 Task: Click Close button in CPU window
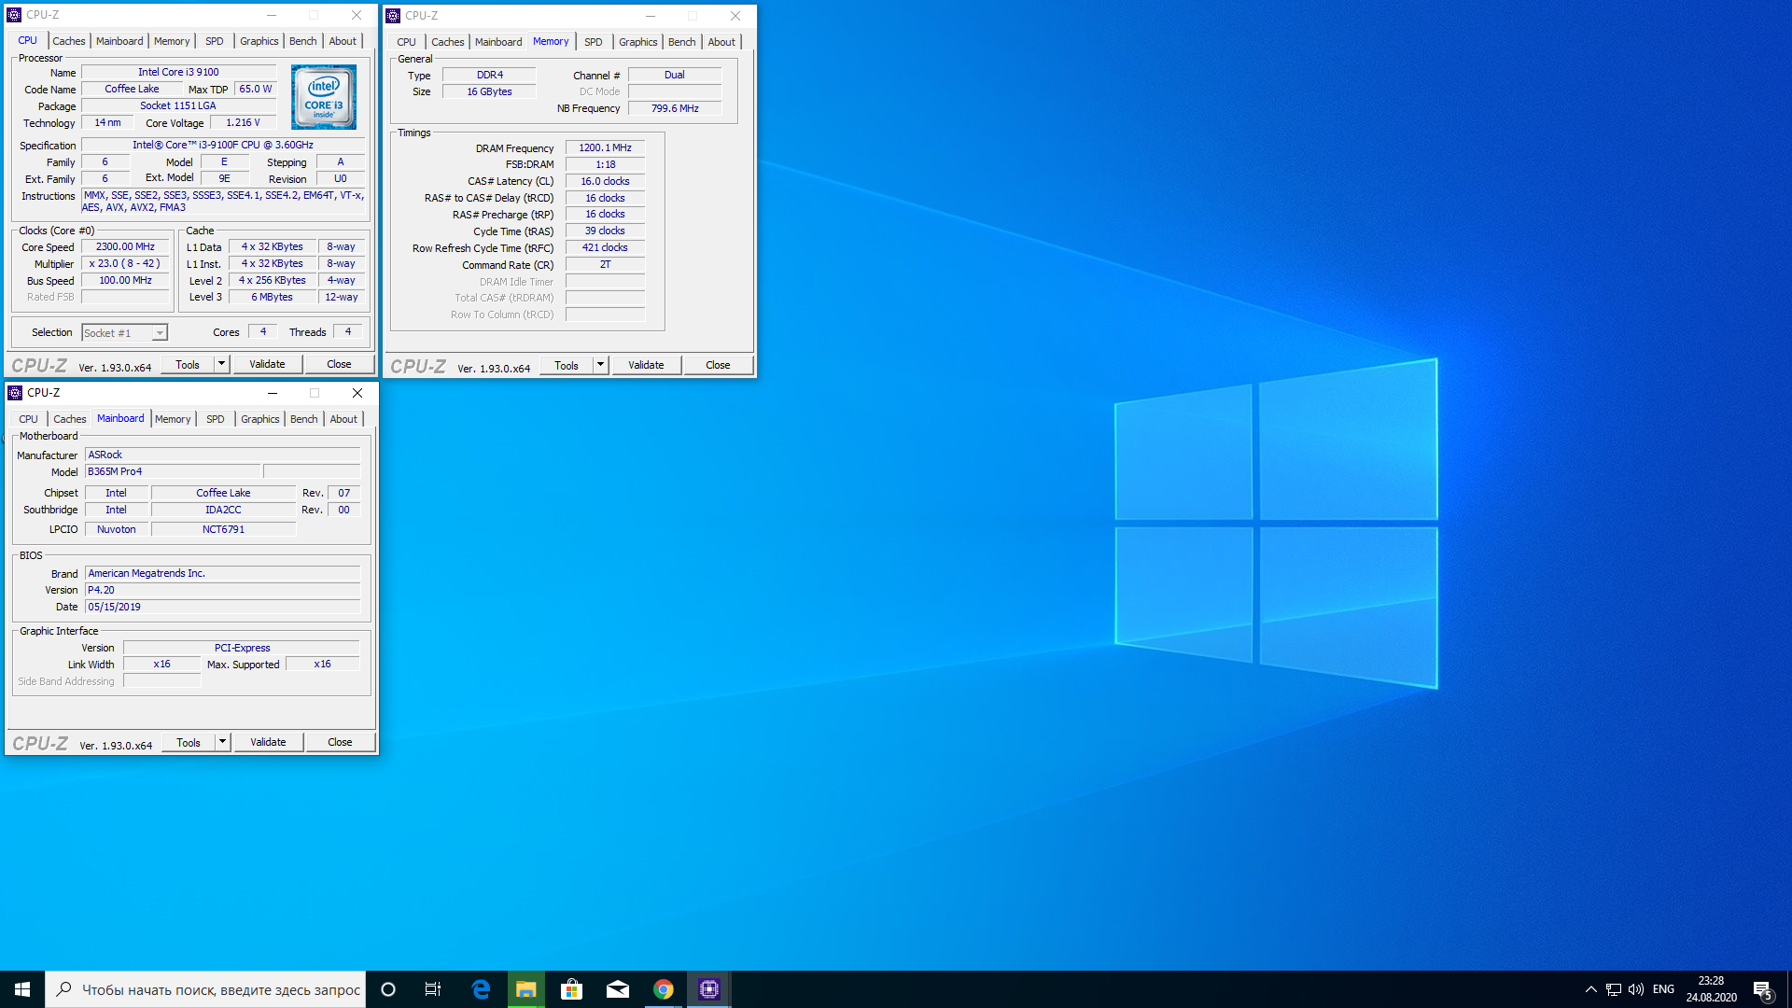(x=339, y=364)
